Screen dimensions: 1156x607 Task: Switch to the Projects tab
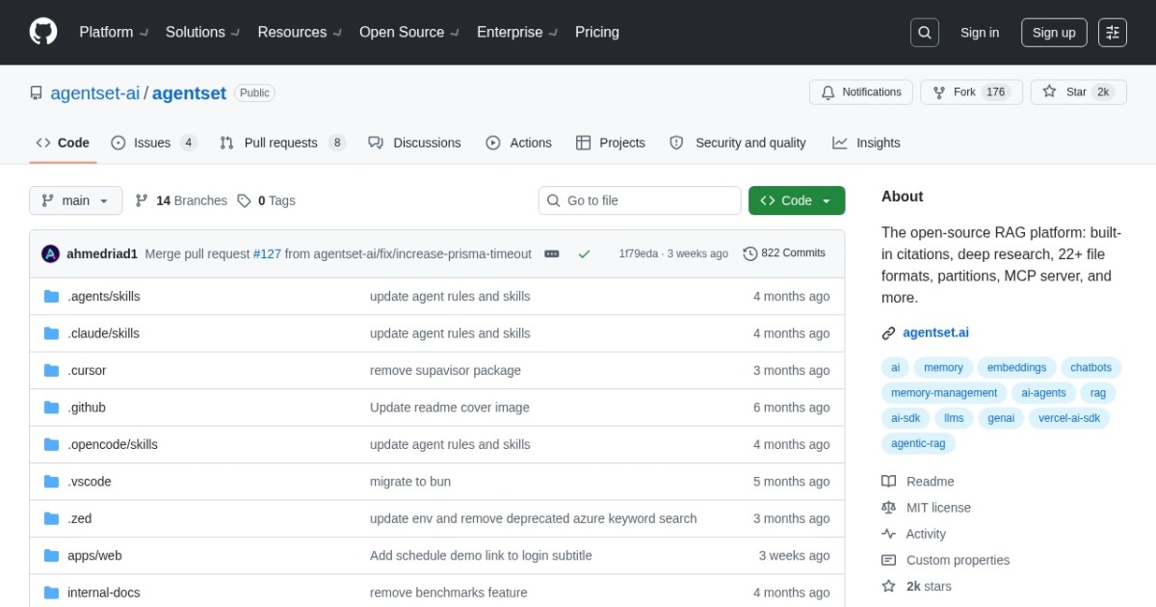(611, 143)
